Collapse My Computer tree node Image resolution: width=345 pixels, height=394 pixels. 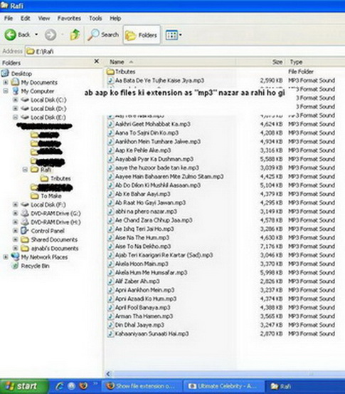coord(6,91)
